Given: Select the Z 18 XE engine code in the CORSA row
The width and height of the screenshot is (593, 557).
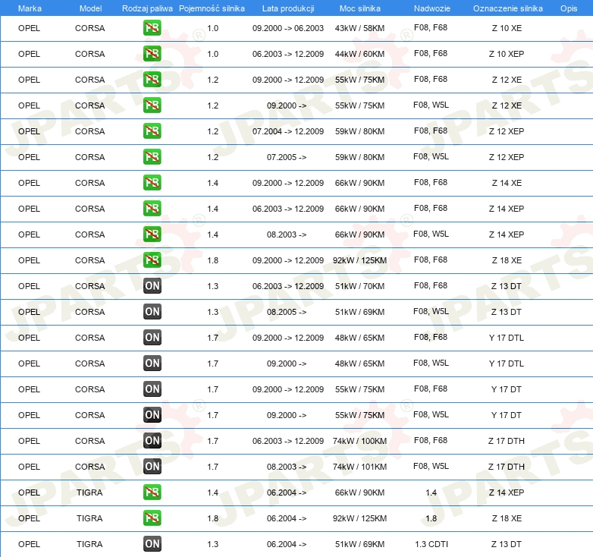Looking at the screenshot, I should coord(507,260).
